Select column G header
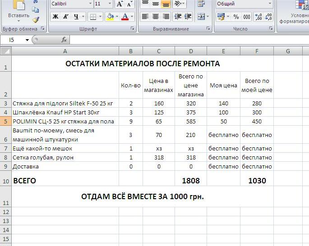This screenshot has width=309, height=246. click(x=288, y=51)
